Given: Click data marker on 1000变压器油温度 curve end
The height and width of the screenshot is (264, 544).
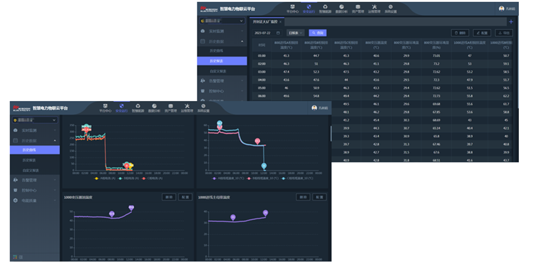Looking at the screenshot, I should 131,208.
